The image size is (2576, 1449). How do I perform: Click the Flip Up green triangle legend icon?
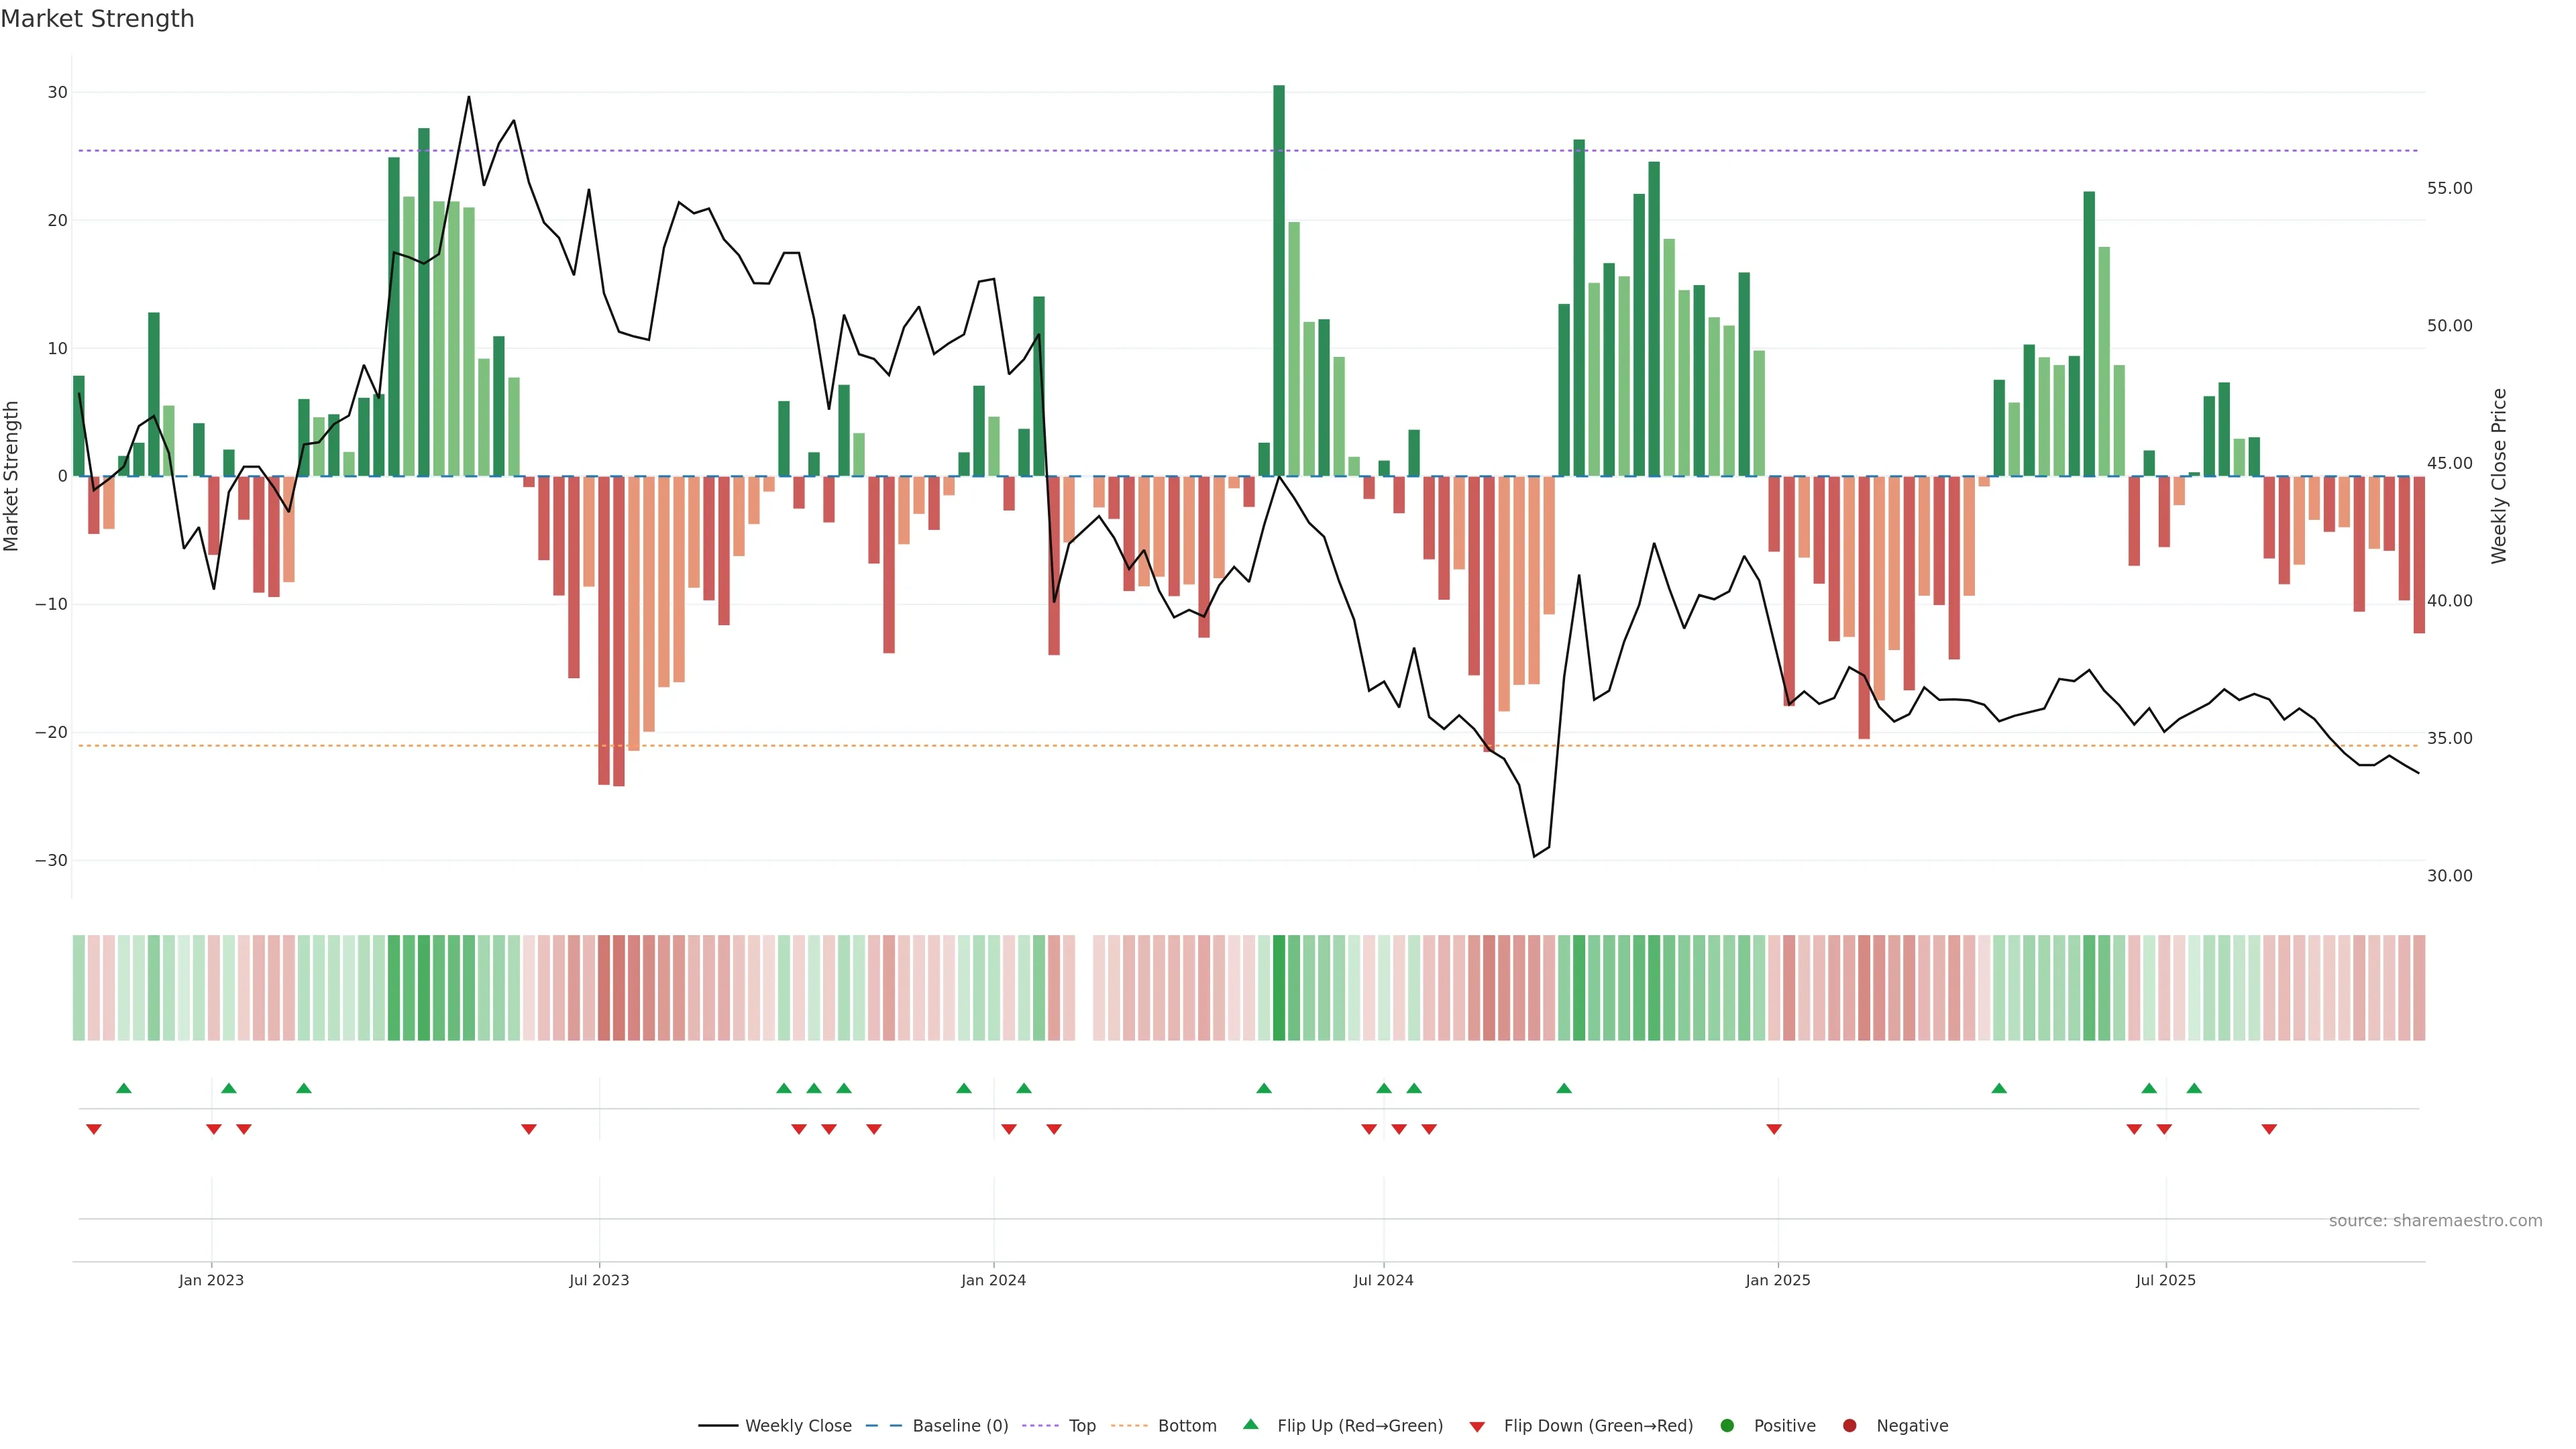(1250, 1424)
